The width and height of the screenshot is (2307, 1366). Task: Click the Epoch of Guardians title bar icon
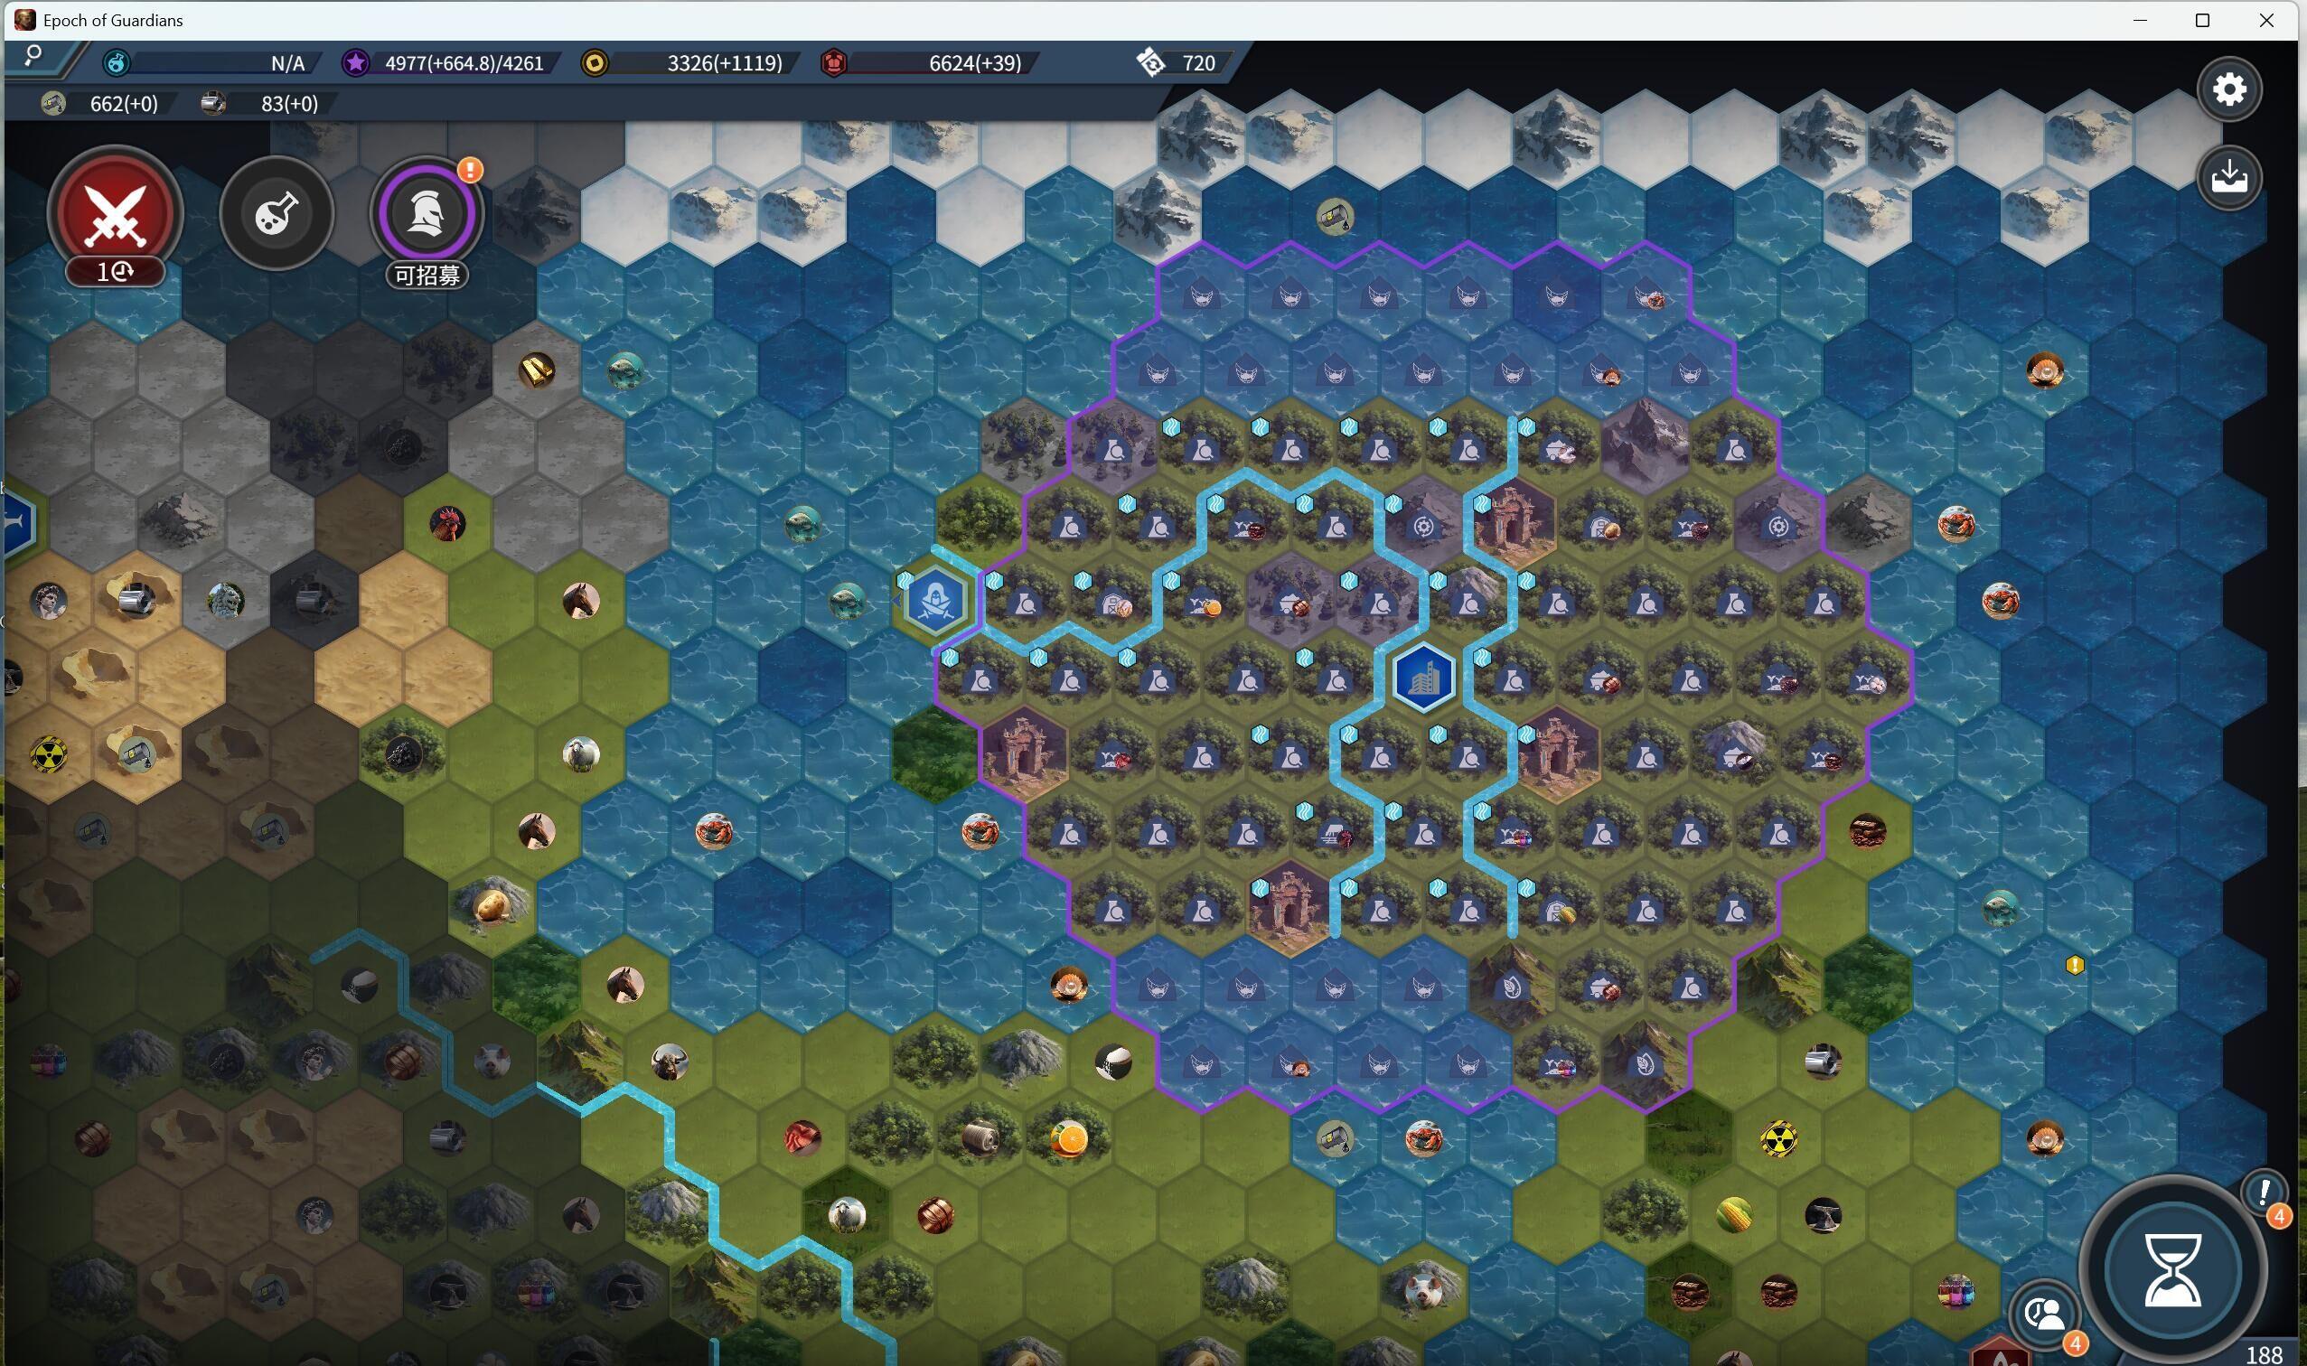coord(25,20)
